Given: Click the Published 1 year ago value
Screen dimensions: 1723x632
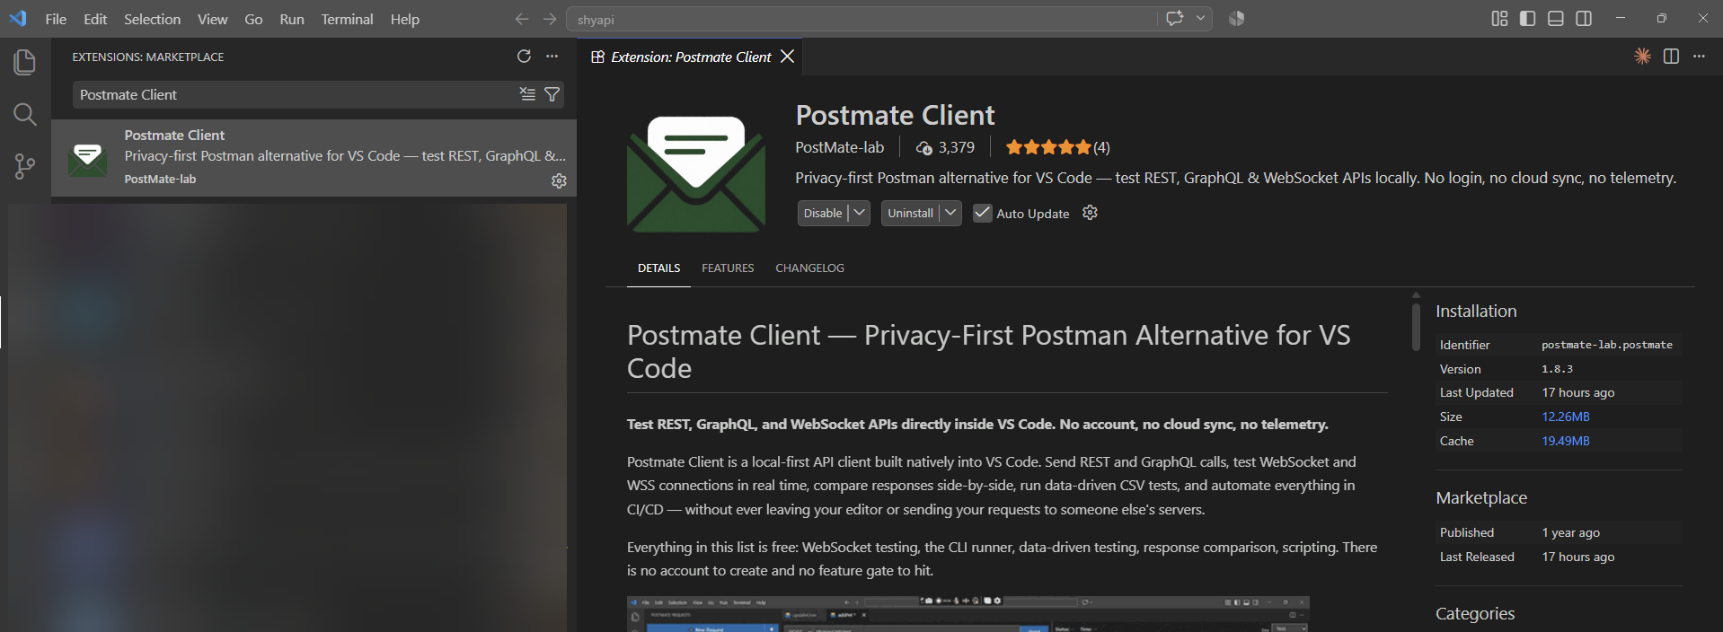Looking at the screenshot, I should click(1570, 532).
